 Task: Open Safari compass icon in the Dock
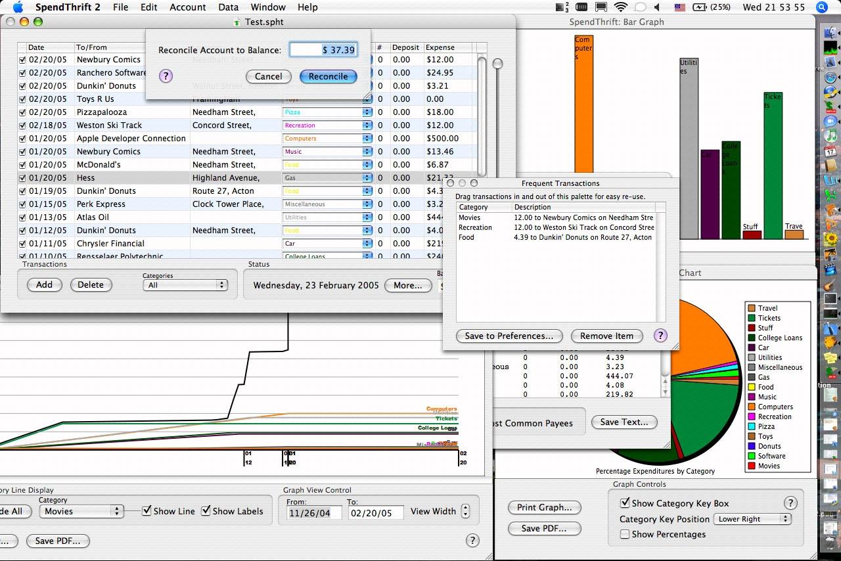[830, 78]
